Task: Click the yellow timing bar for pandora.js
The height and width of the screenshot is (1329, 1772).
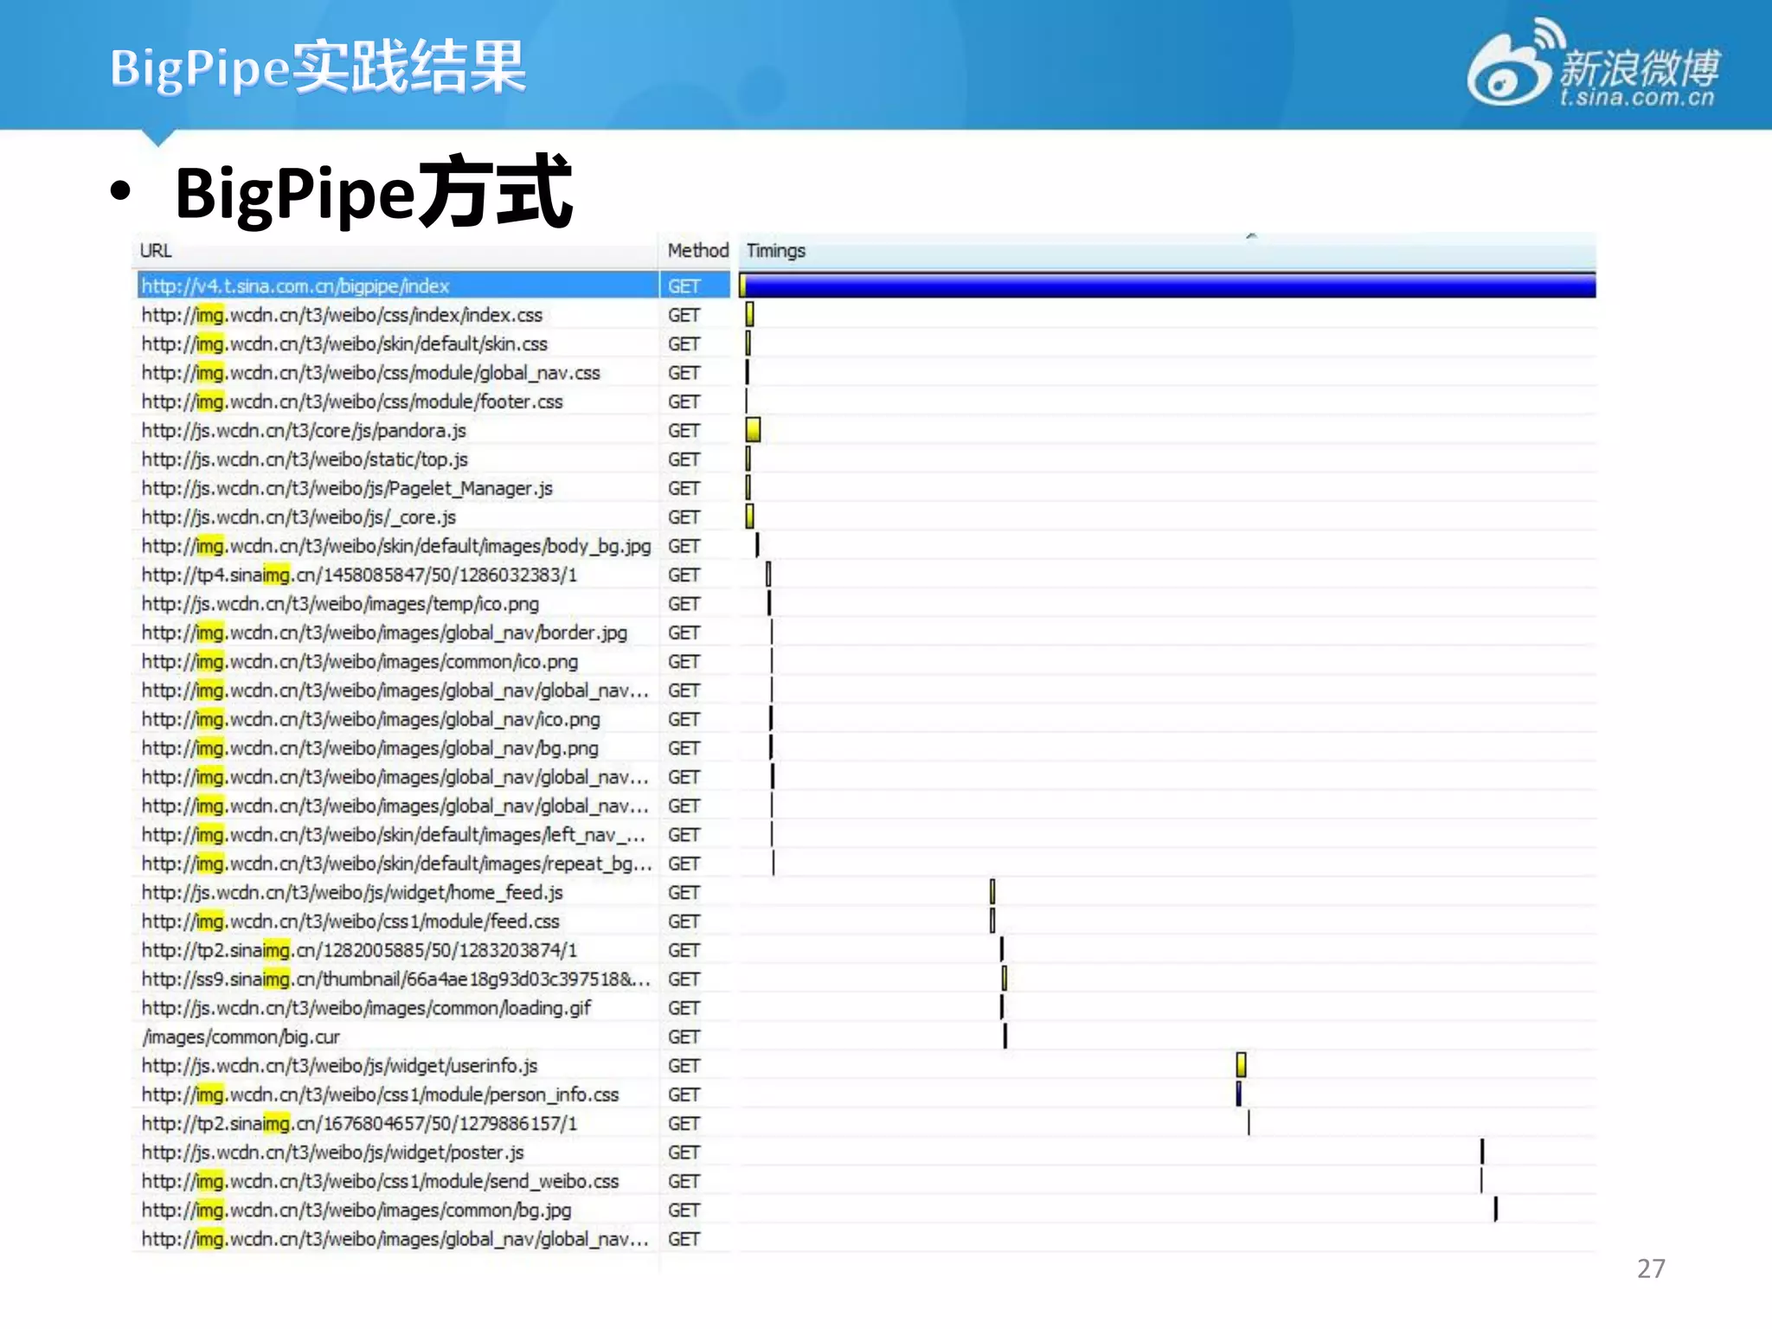Action: click(753, 430)
